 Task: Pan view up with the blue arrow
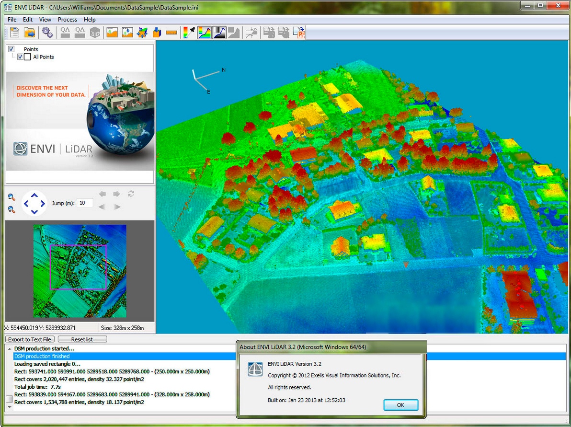pos(34,195)
